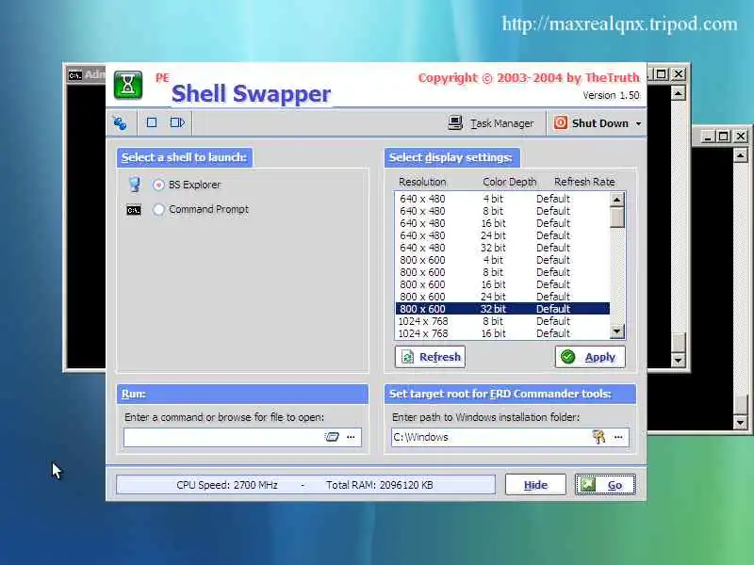Viewport: 754px width, 565px height.
Task: Click the BS Explorer shell icon
Action: coord(134,184)
